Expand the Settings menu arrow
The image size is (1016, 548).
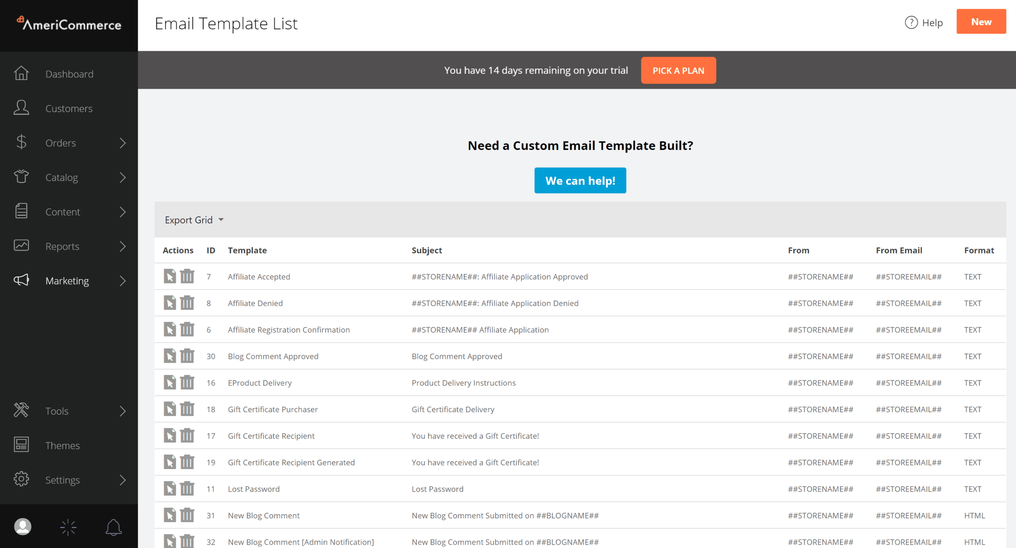[123, 480]
